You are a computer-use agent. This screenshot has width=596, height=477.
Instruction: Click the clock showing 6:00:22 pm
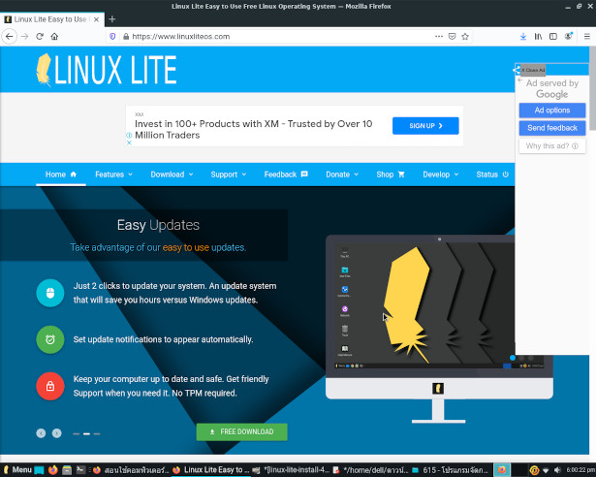pos(580,470)
